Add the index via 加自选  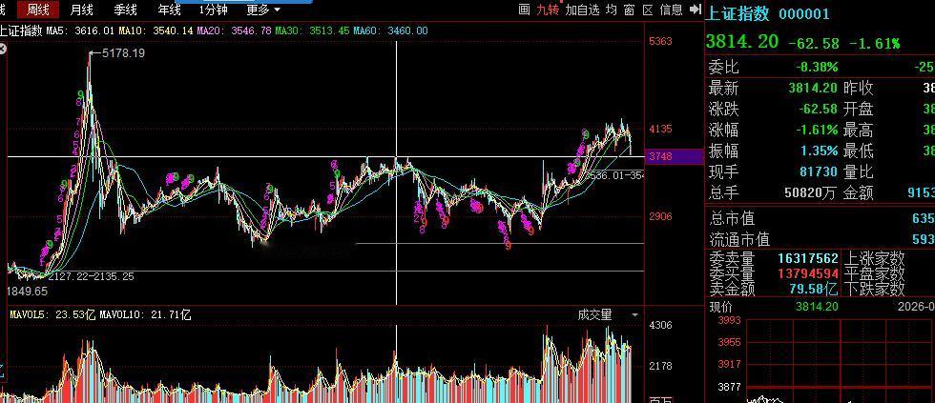(x=582, y=10)
